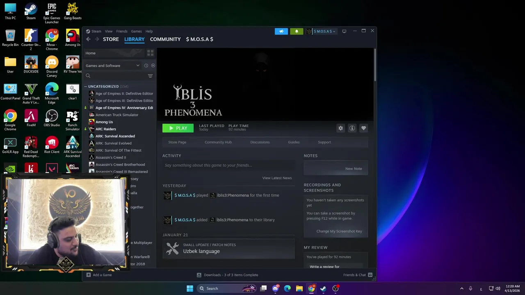Screen dimensions: 525x295
Task: Open Friends & Chat
Action: [358, 275]
